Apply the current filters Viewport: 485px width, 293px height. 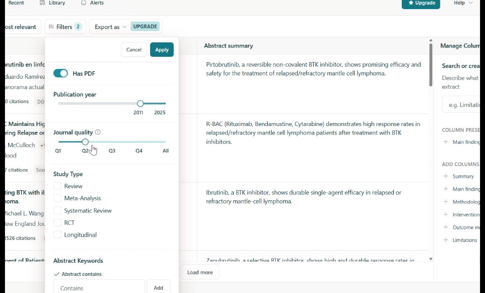click(162, 49)
